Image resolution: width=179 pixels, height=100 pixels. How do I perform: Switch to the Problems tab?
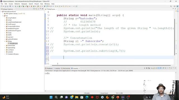pyautogui.click(x=49, y=68)
